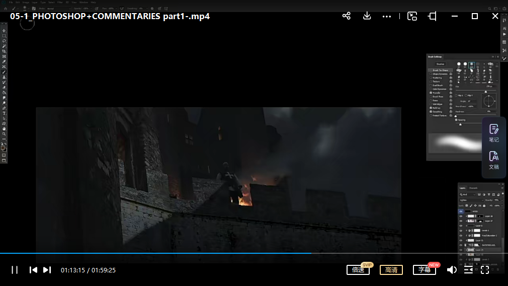
Task: Select the Hand tool
Action: (4, 129)
